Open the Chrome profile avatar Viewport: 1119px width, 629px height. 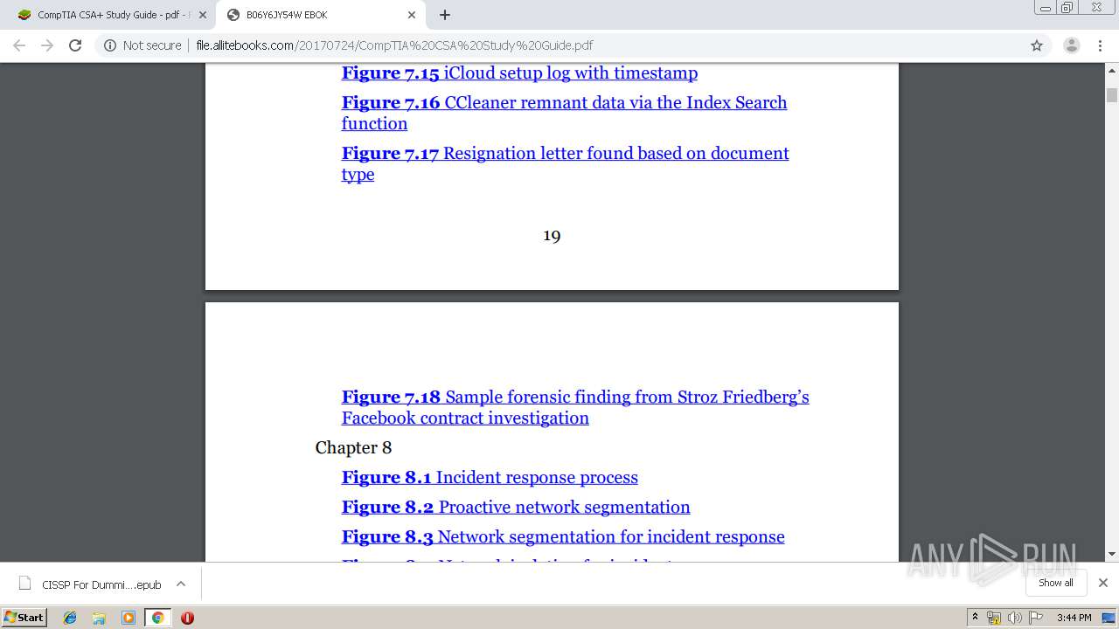pyautogui.click(x=1071, y=45)
